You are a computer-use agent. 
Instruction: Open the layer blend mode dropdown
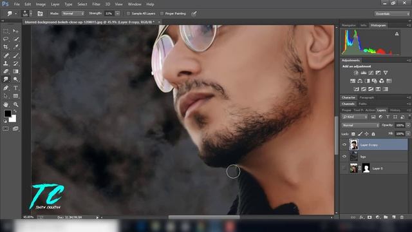361,125
